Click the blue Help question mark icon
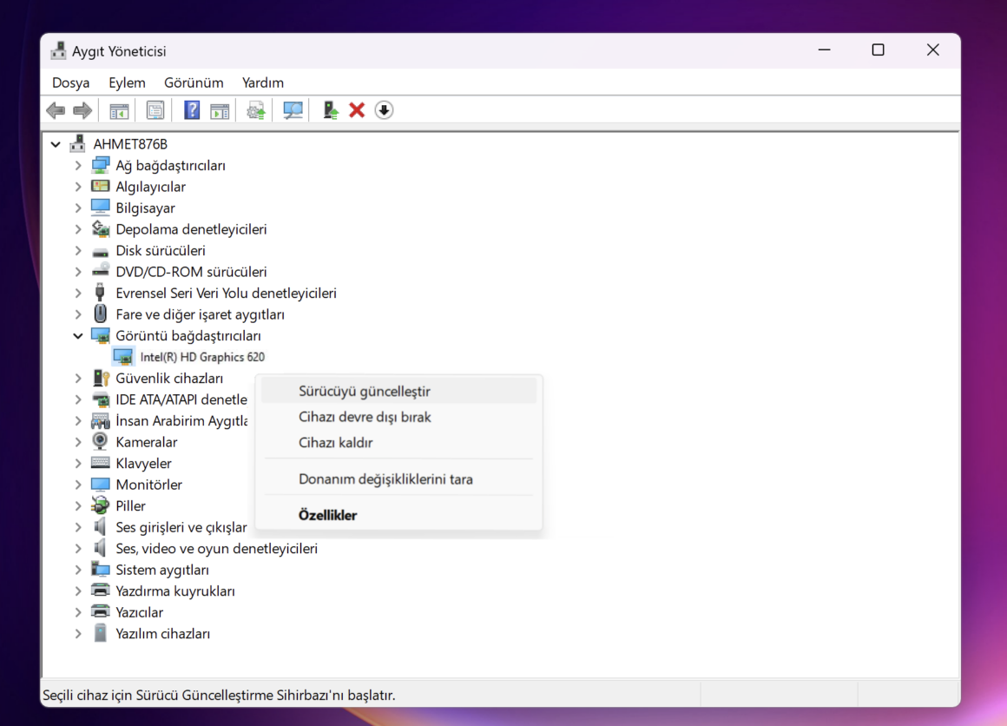 point(191,110)
